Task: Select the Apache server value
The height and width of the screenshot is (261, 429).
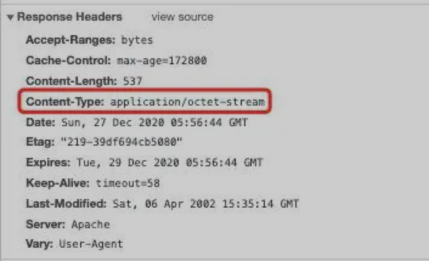Action: 91,225
